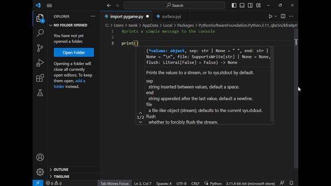Go forward with the right arrow
The image size is (331, 186).
(117, 6)
